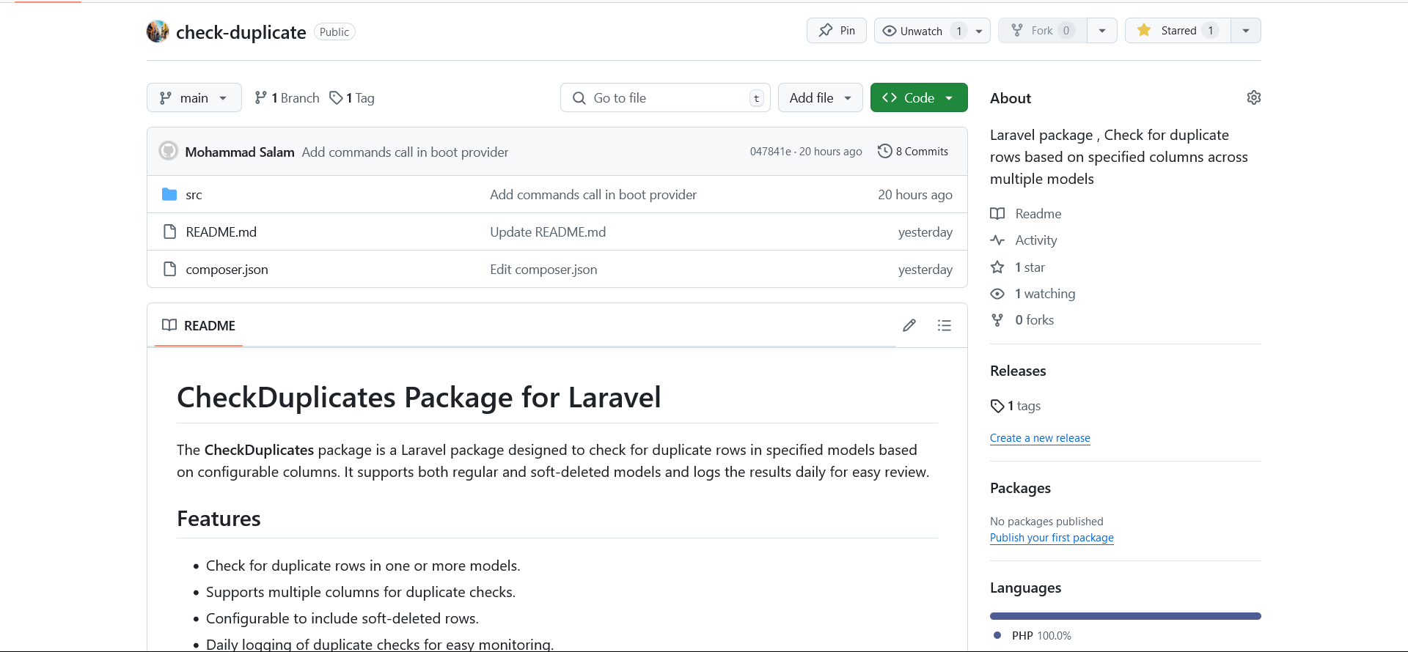Image resolution: width=1408 pixels, height=652 pixels.
Task: View the 1 Branch link
Action: point(287,97)
